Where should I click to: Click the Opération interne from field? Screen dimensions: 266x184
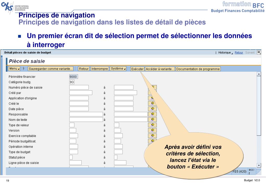74,147
